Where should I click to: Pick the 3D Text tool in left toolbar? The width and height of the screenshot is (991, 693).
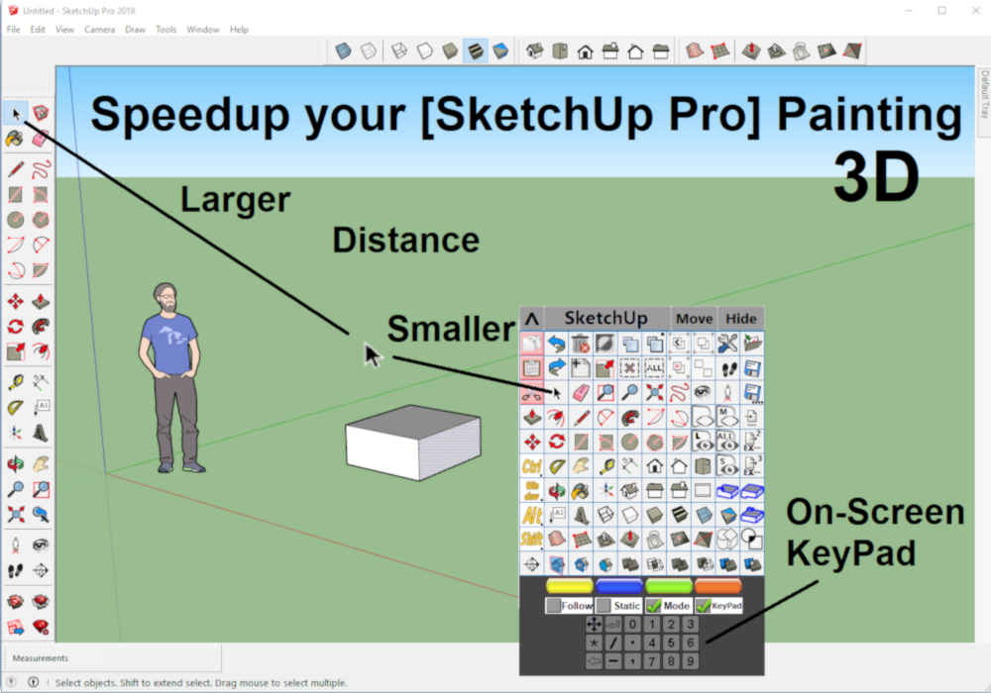(41, 433)
